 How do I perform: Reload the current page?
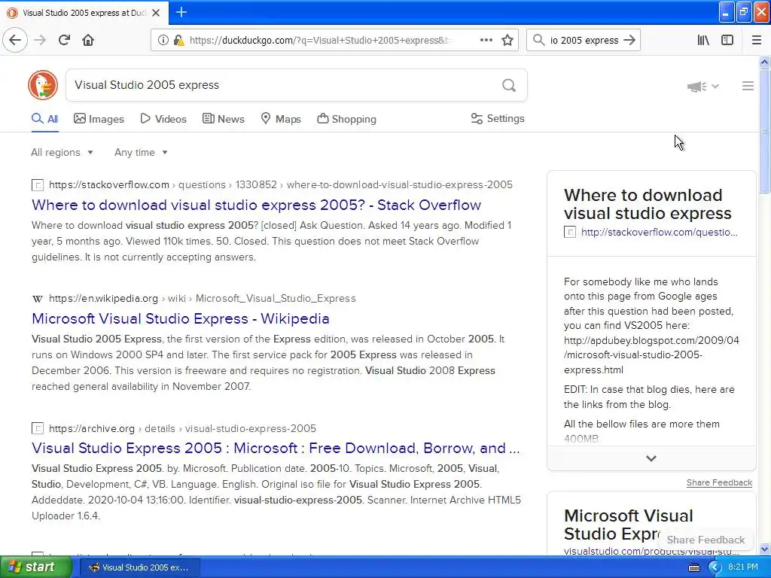click(64, 41)
